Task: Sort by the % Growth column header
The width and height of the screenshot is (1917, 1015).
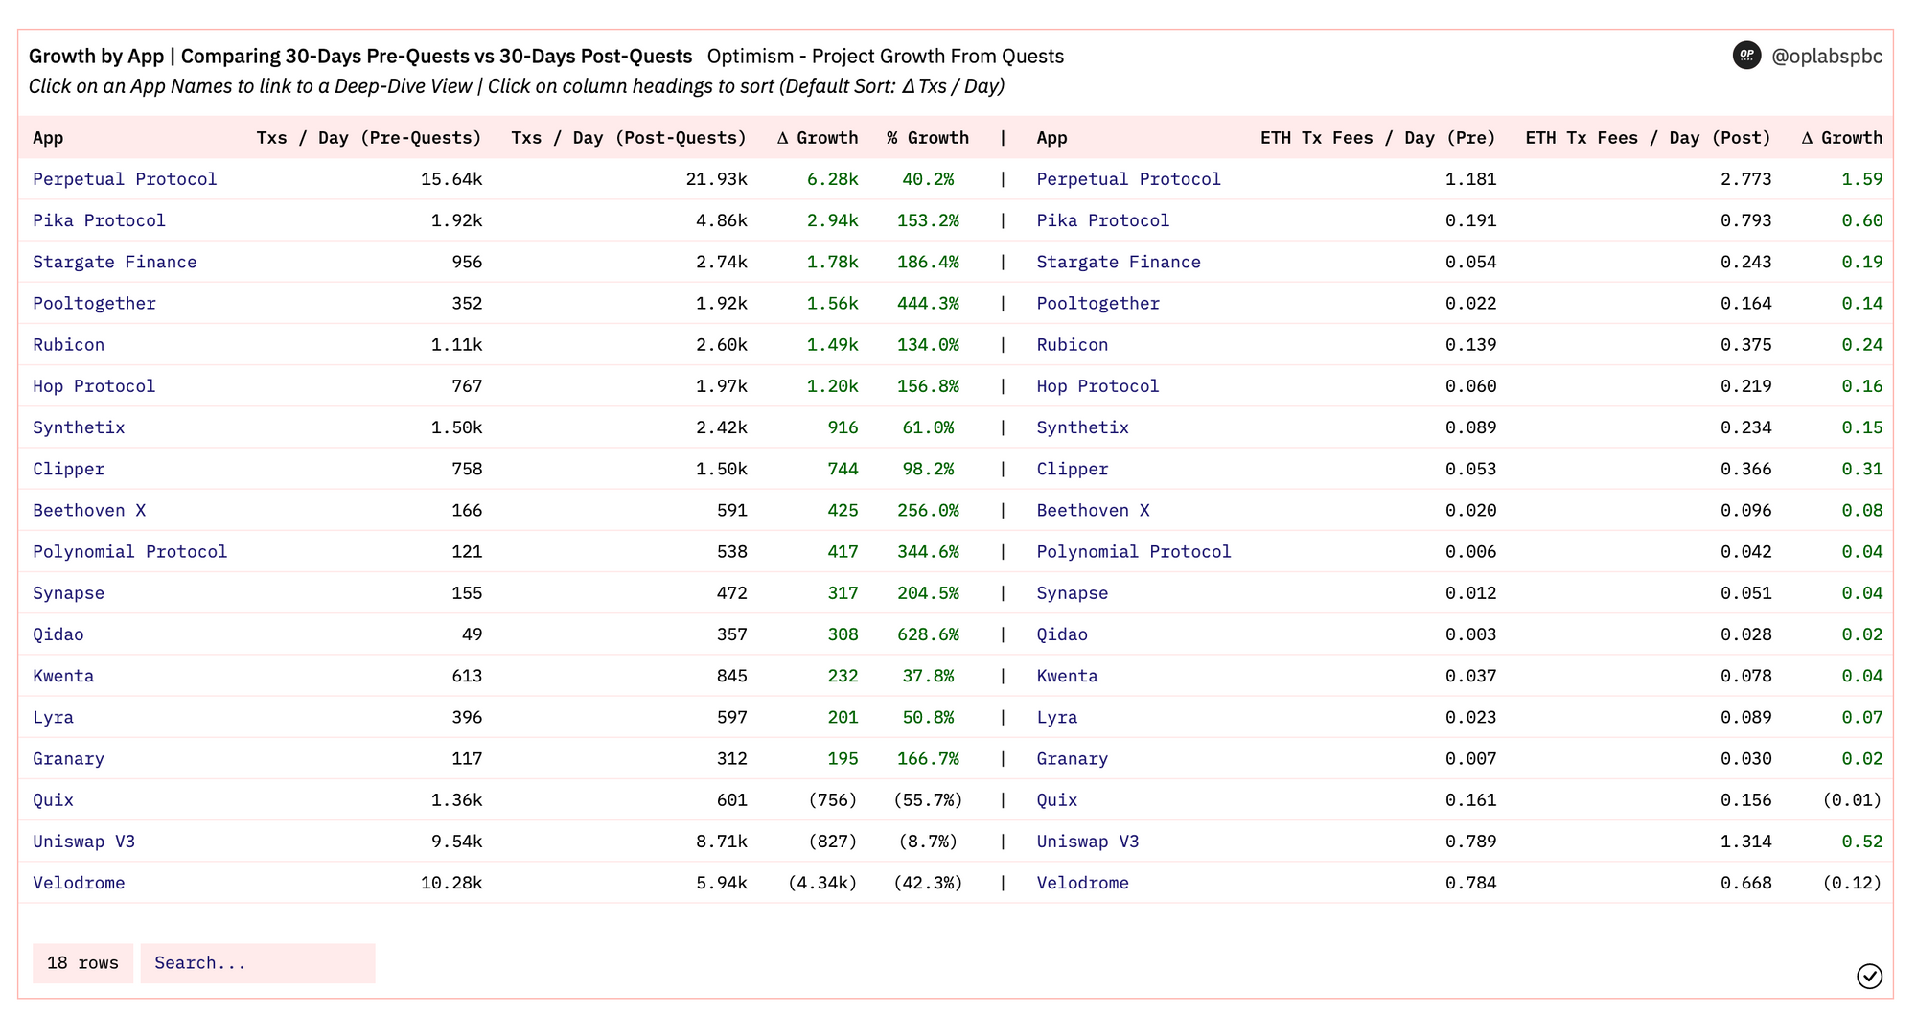Action: click(928, 138)
